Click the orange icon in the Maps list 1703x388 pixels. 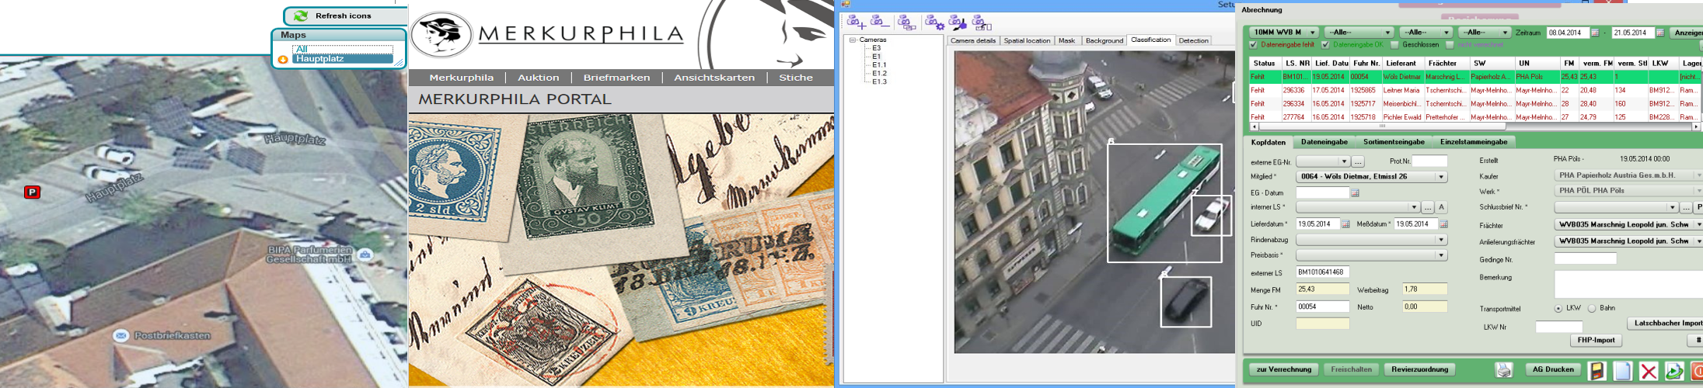pos(283,59)
